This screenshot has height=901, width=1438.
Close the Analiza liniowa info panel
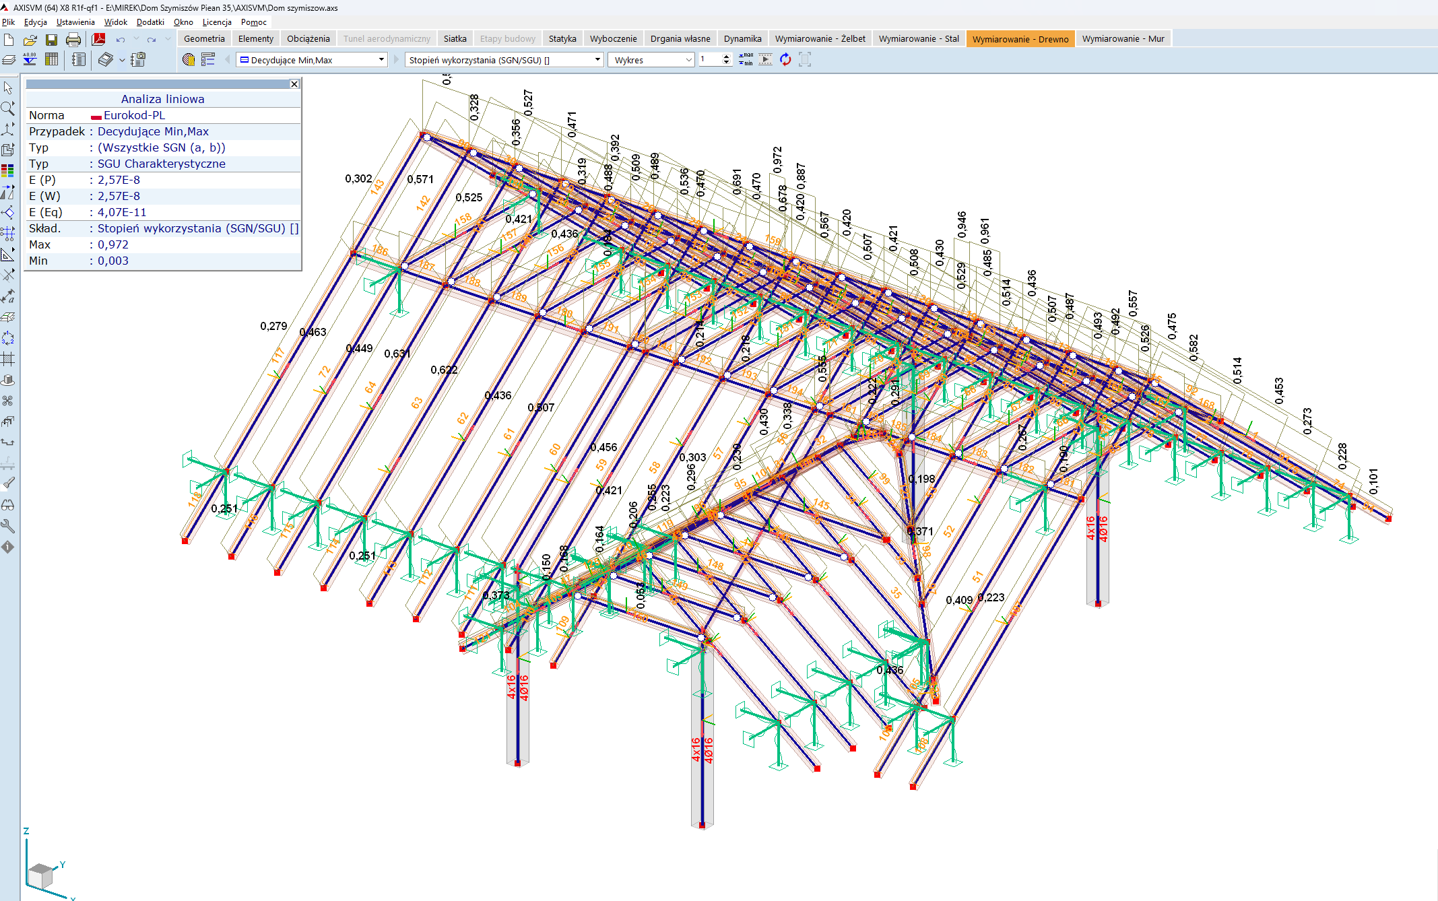tap(294, 84)
